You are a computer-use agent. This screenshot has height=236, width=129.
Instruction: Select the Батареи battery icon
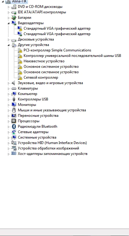tap(14, 18)
